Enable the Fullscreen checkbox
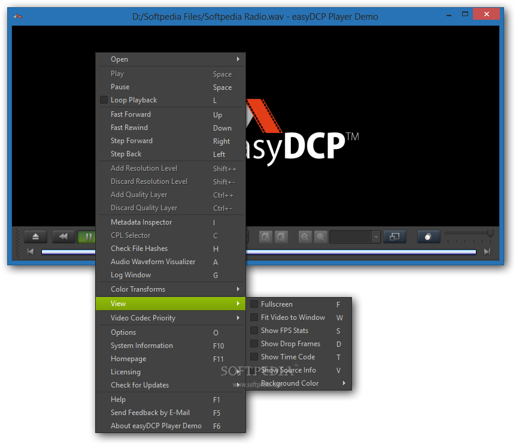This screenshot has height=445, width=516. pyautogui.click(x=254, y=304)
